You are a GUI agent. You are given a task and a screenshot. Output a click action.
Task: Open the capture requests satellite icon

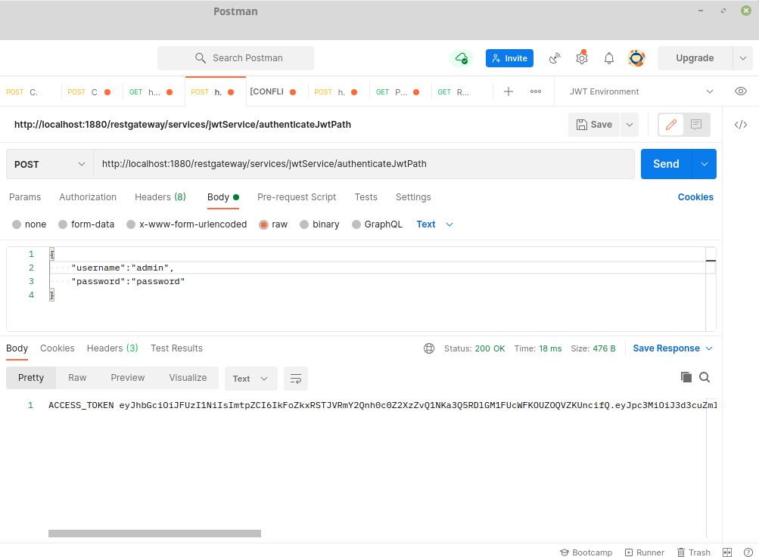point(555,58)
